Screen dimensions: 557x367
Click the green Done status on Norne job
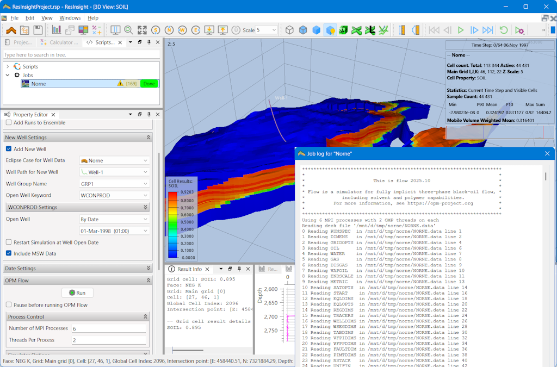pyautogui.click(x=149, y=84)
